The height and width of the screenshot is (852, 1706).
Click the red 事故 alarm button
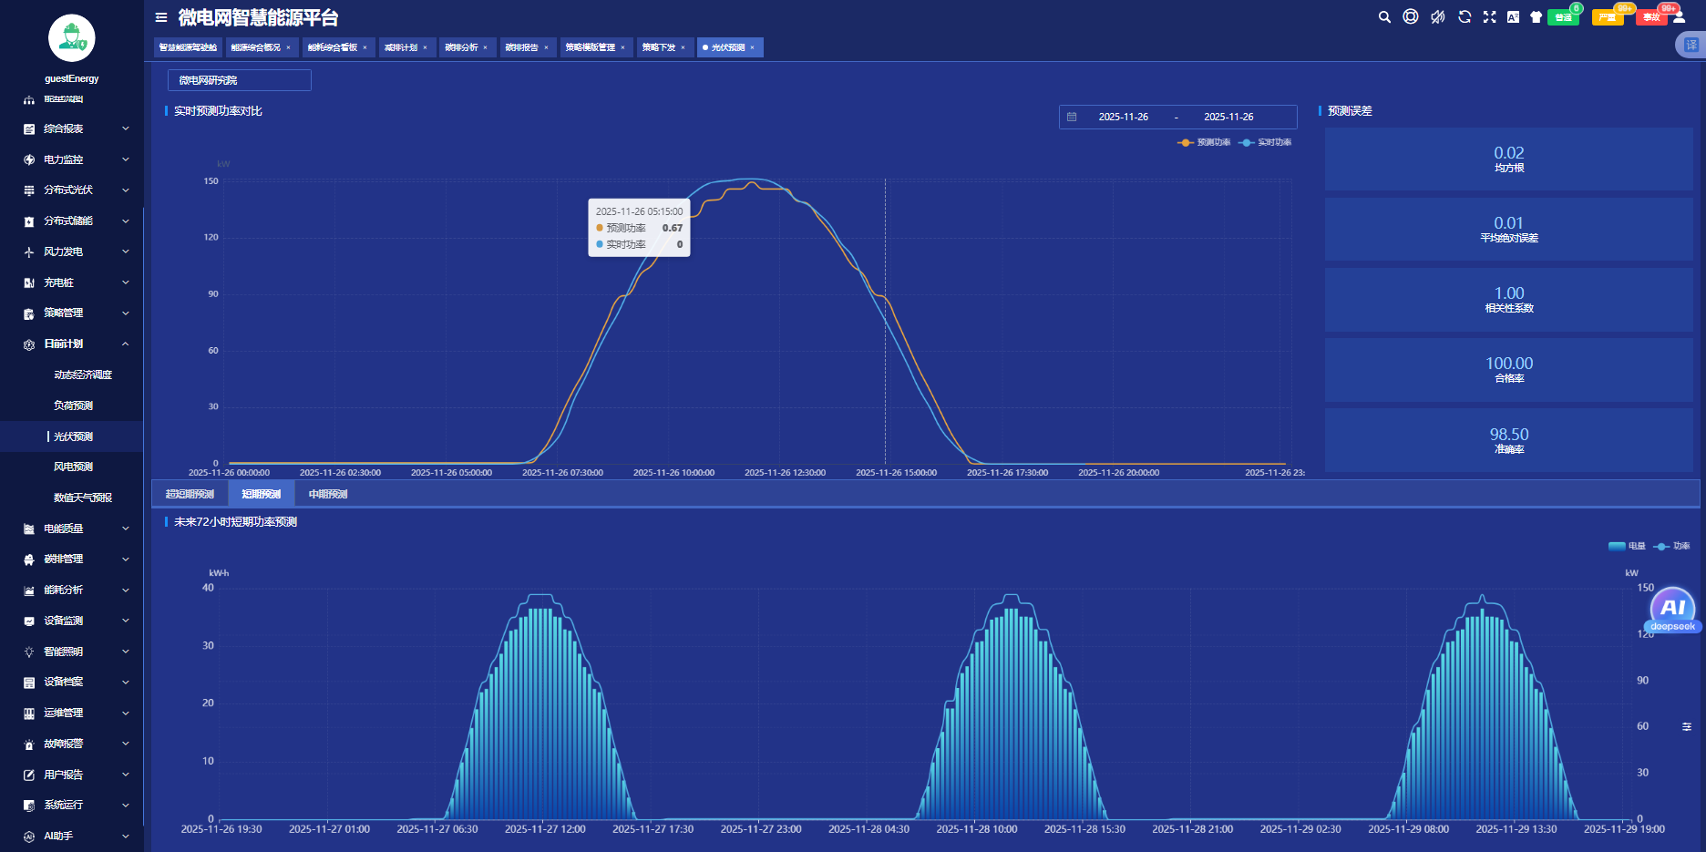click(x=1651, y=17)
